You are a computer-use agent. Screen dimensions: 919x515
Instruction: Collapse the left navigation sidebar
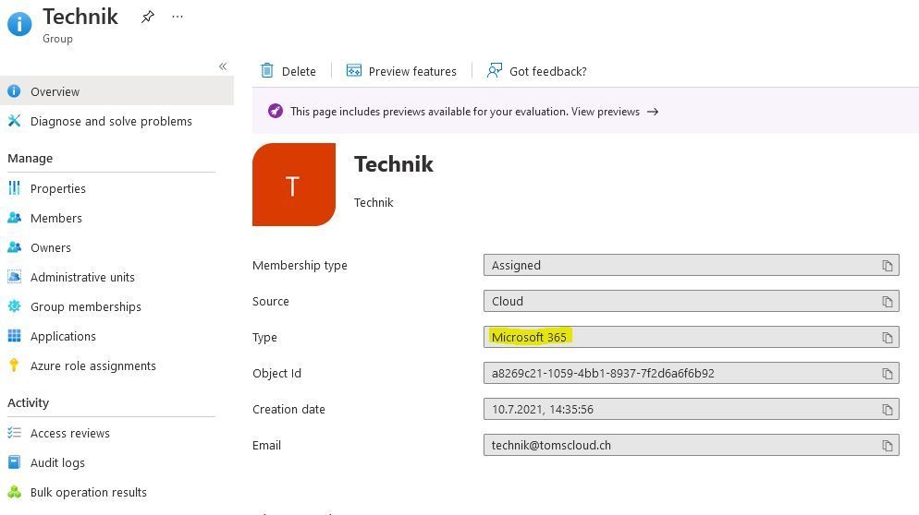pyautogui.click(x=223, y=66)
